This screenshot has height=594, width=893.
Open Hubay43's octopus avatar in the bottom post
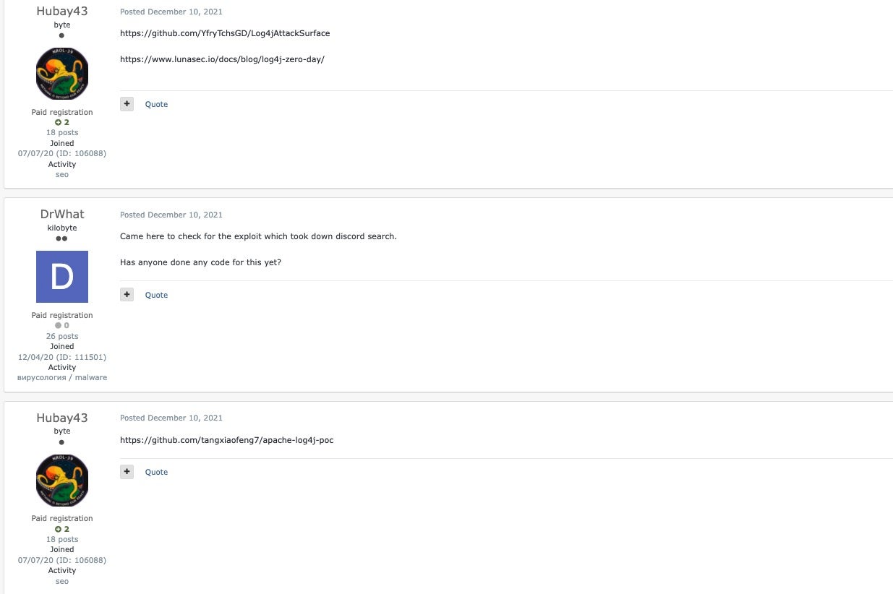click(62, 481)
